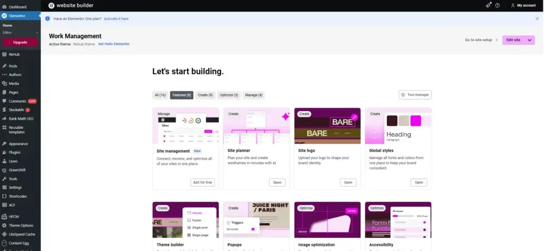544x251 pixels.
Task: Click the LiteSpeed Cache icon
Action: (x=4, y=235)
